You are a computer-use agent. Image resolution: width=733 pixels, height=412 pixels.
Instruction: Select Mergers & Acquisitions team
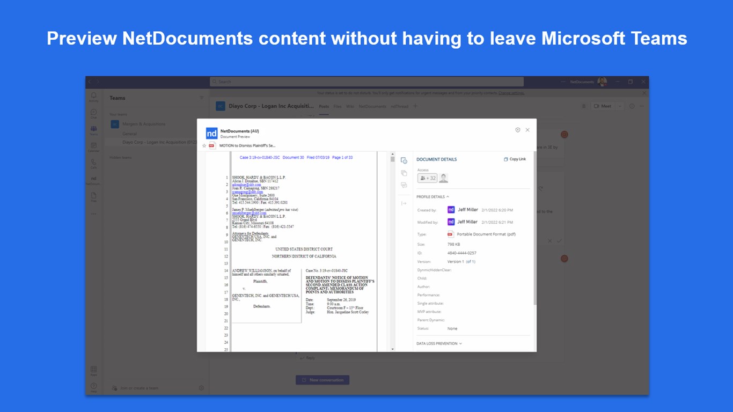(x=143, y=124)
